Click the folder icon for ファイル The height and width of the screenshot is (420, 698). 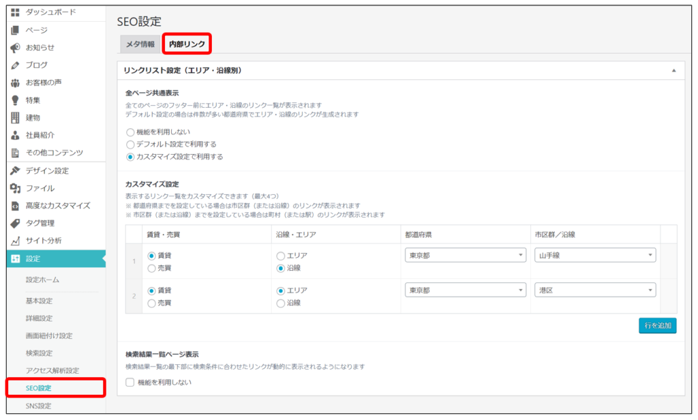pyautogui.click(x=15, y=188)
